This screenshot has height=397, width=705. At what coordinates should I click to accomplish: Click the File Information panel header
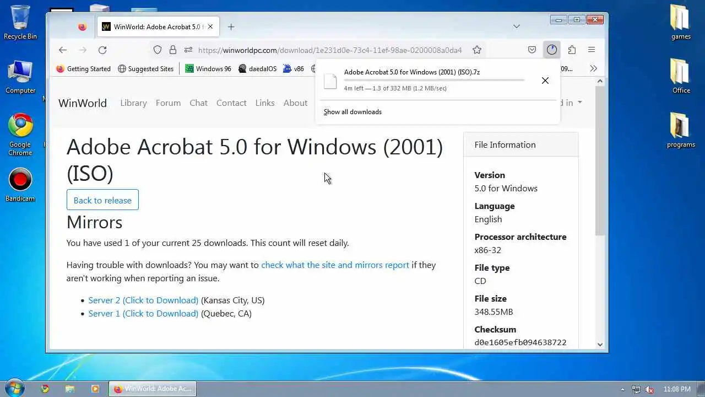pyautogui.click(x=521, y=144)
